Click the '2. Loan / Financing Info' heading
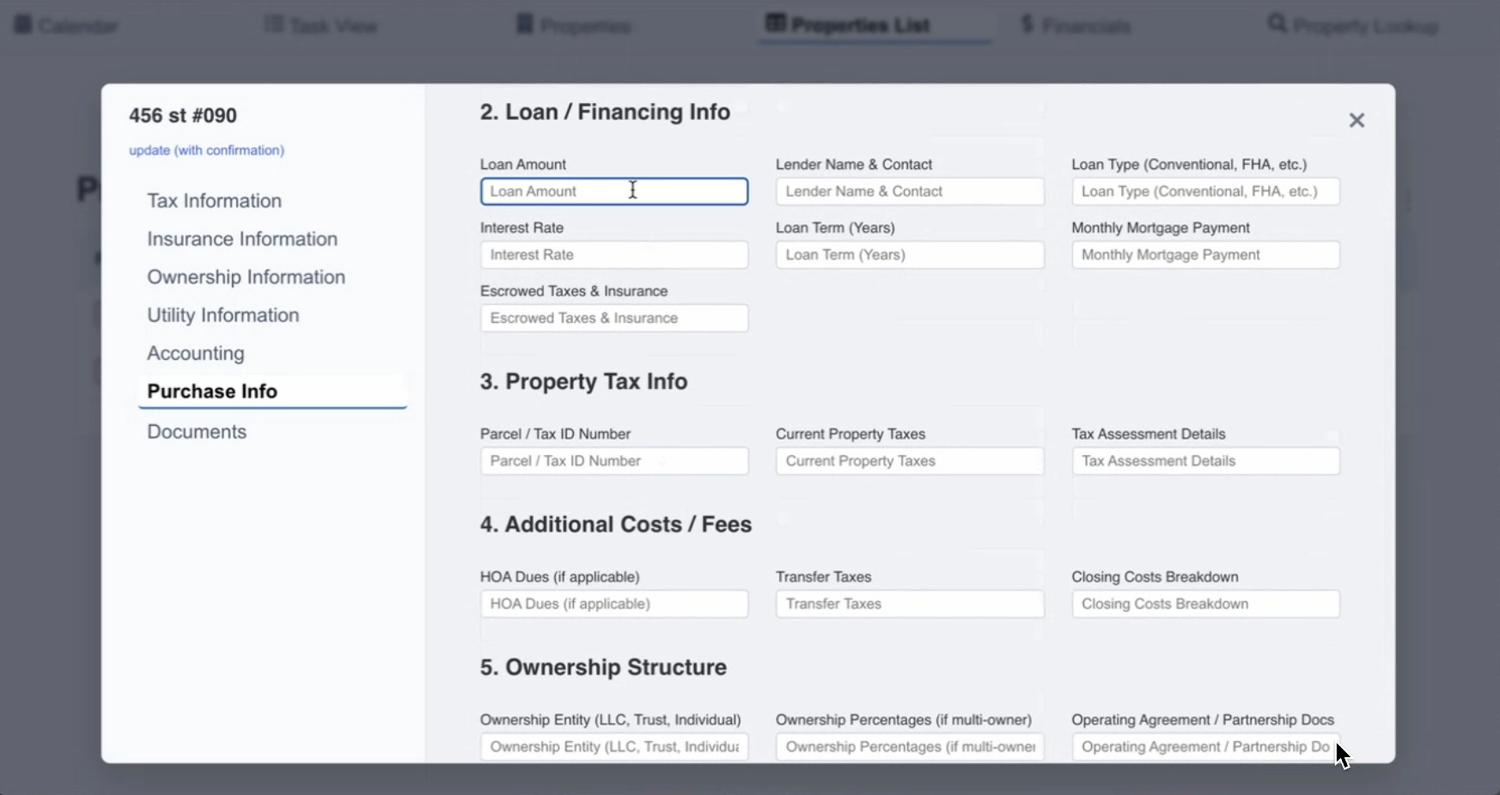 point(605,112)
